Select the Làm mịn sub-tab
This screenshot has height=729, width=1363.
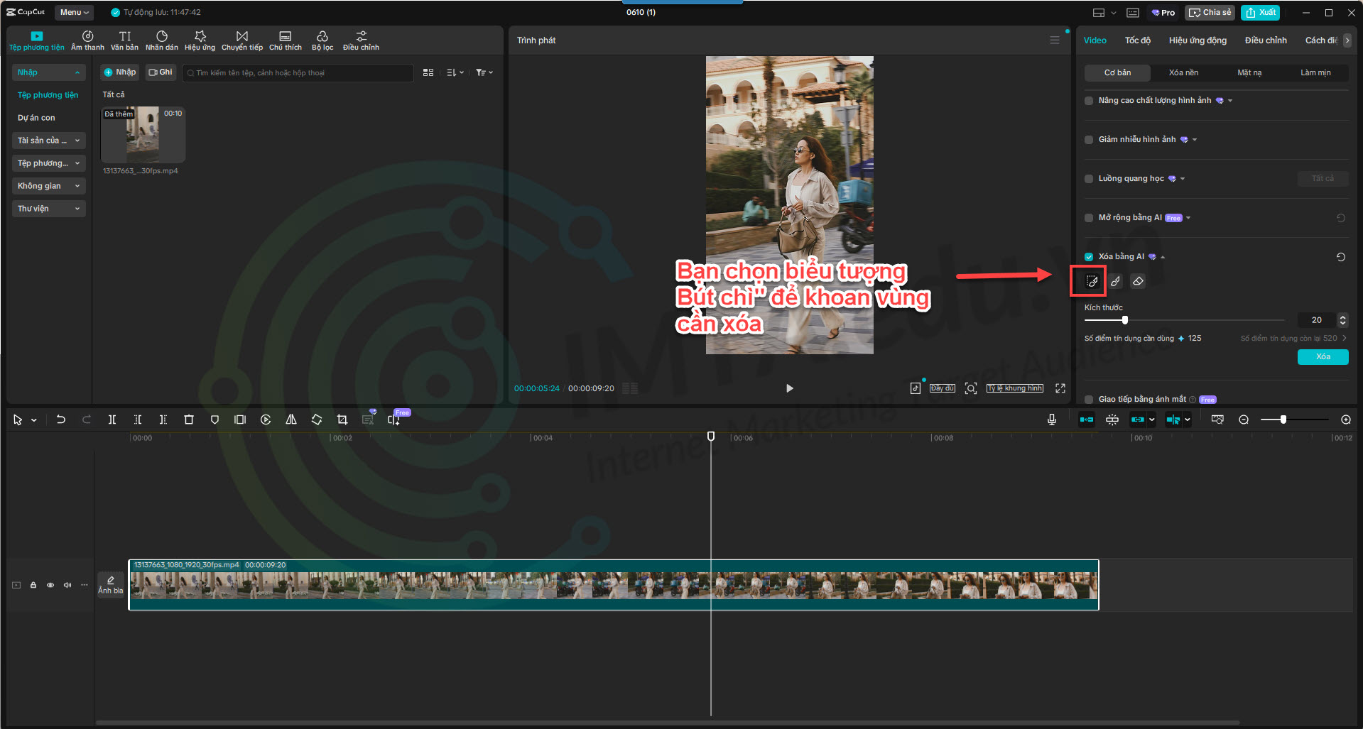click(x=1315, y=72)
